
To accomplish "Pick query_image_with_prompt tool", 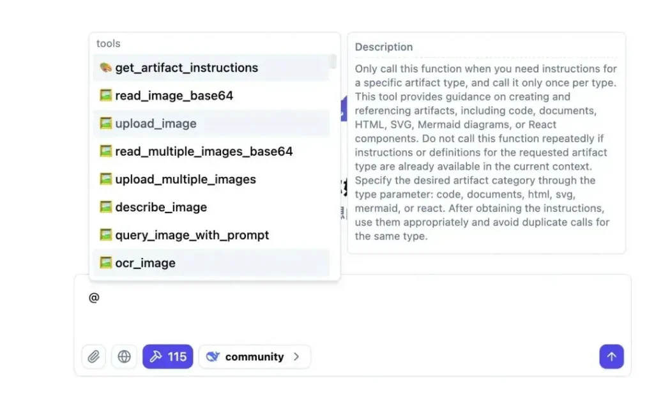I will point(192,235).
